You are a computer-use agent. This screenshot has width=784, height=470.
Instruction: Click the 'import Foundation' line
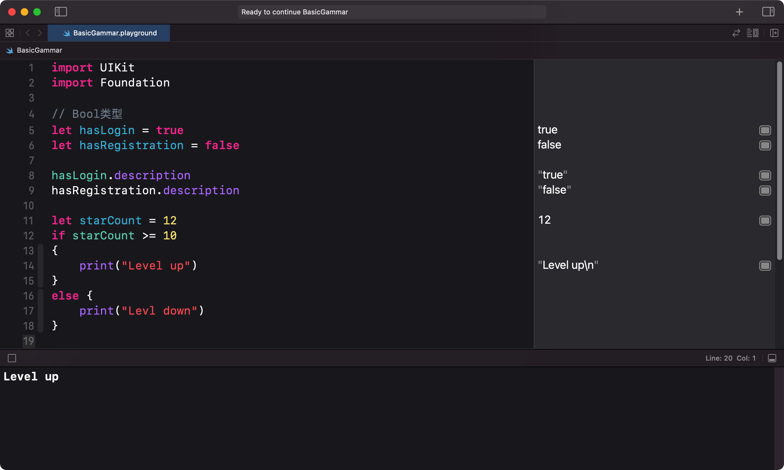pyautogui.click(x=111, y=83)
